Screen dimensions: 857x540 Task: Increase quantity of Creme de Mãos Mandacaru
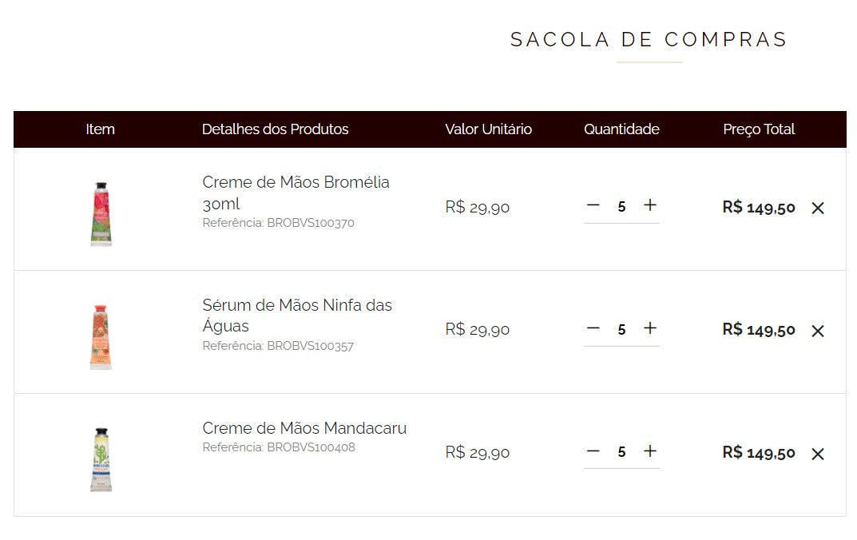click(x=650, y=451)
